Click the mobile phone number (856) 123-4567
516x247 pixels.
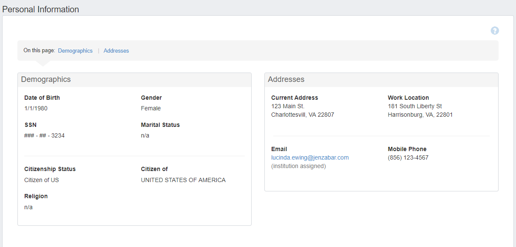pyautogui.click(x=408, y=157)
